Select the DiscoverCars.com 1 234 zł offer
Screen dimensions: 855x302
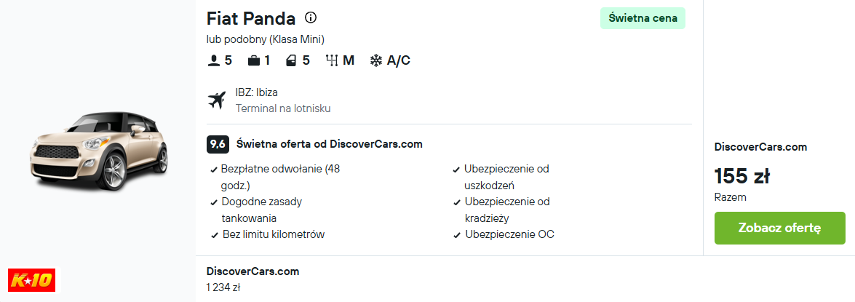click(252, 279)
